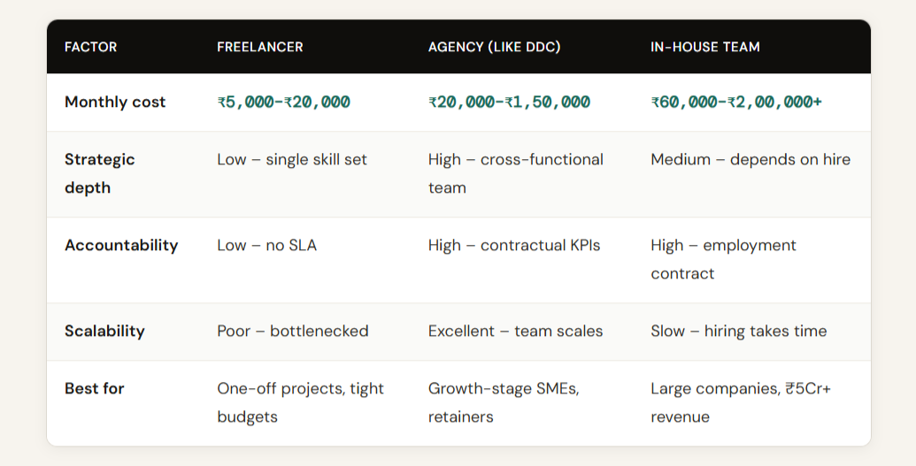Select the Monthly cost row label
The image size is (916, 466).
tap(115, 103)
